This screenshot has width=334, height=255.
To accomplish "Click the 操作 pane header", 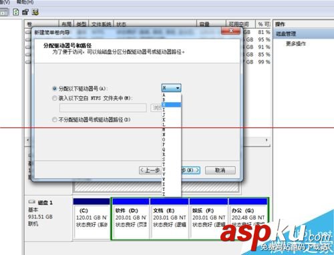I will point(280,24).
